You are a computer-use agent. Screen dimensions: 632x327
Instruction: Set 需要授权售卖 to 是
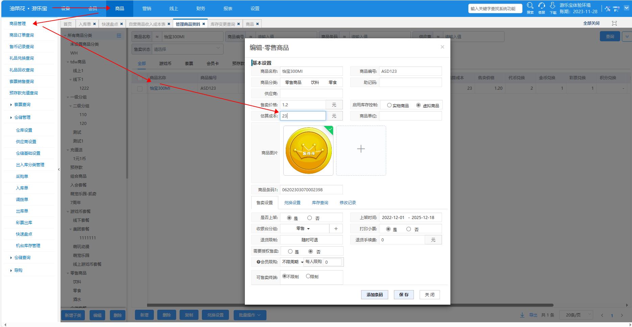pos(290,252)
